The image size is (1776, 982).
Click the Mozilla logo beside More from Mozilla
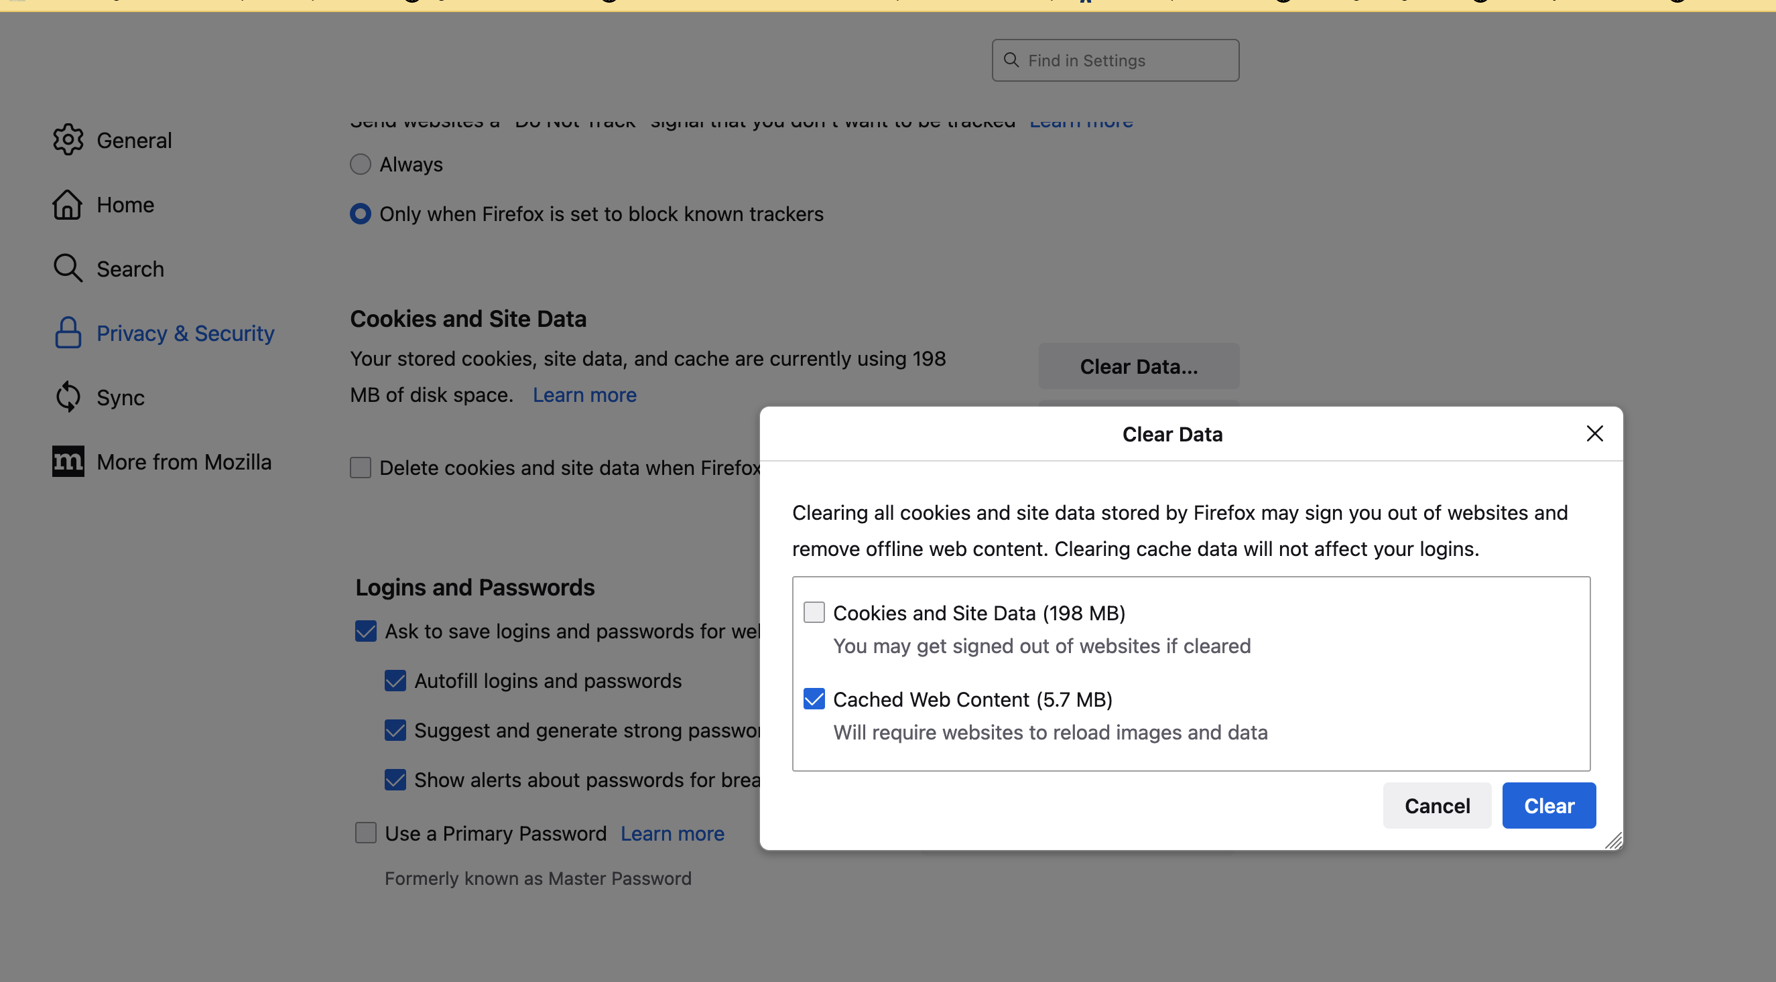point(68,461)
